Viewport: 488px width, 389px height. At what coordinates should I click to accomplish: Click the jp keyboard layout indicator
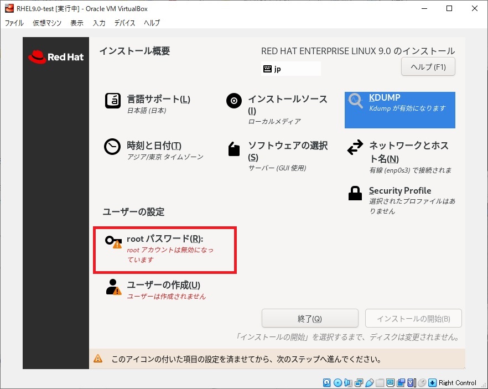click(x=290, y=69)
